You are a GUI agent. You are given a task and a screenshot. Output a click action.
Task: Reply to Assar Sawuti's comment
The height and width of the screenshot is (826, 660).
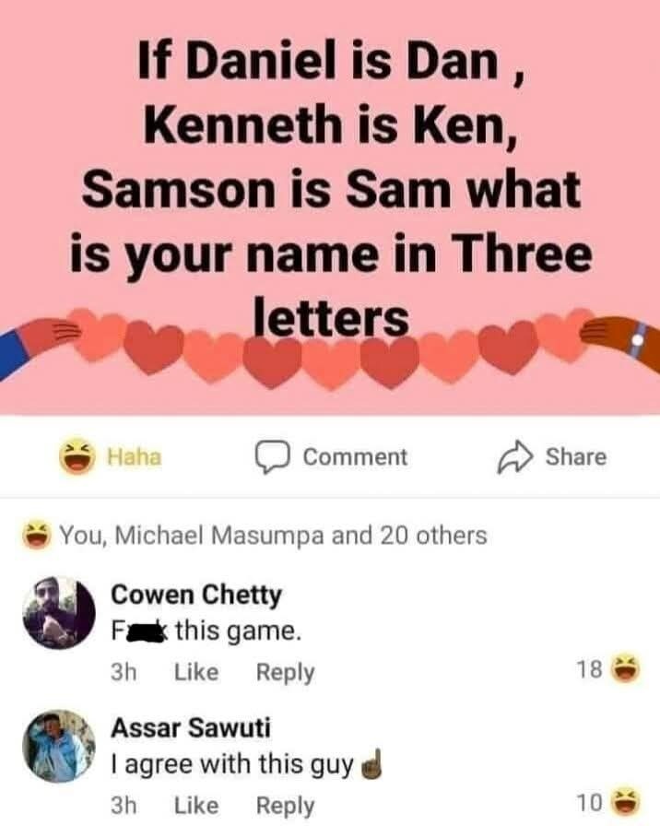(x=285, y=805)
